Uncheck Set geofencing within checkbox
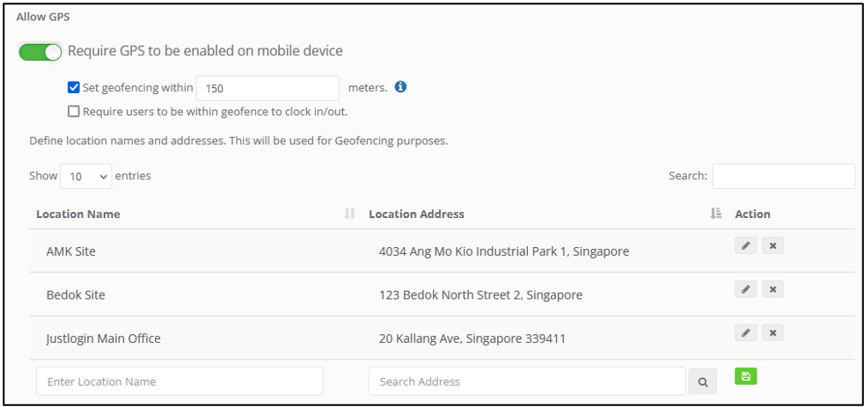The height and width of the screenshot is (407, 864). point(73,87)
